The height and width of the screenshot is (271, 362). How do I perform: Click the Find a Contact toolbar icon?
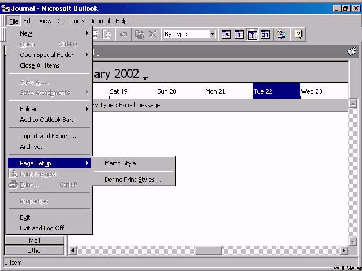282,34
